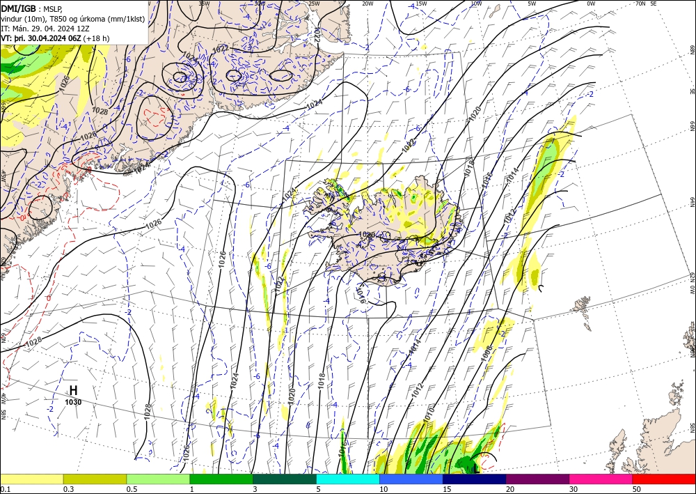Image resolution: width=696 pixels, height=494 pixels.
Task: Click the 20W longitude label at top
Action: pos(367,3)
